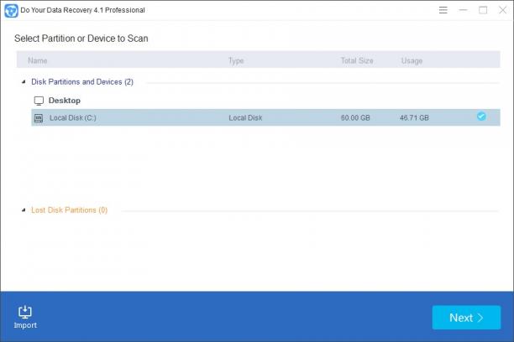Click the Local Disk (C:) drive icon
Screen dimensions: 514x342
click(39, 118)
